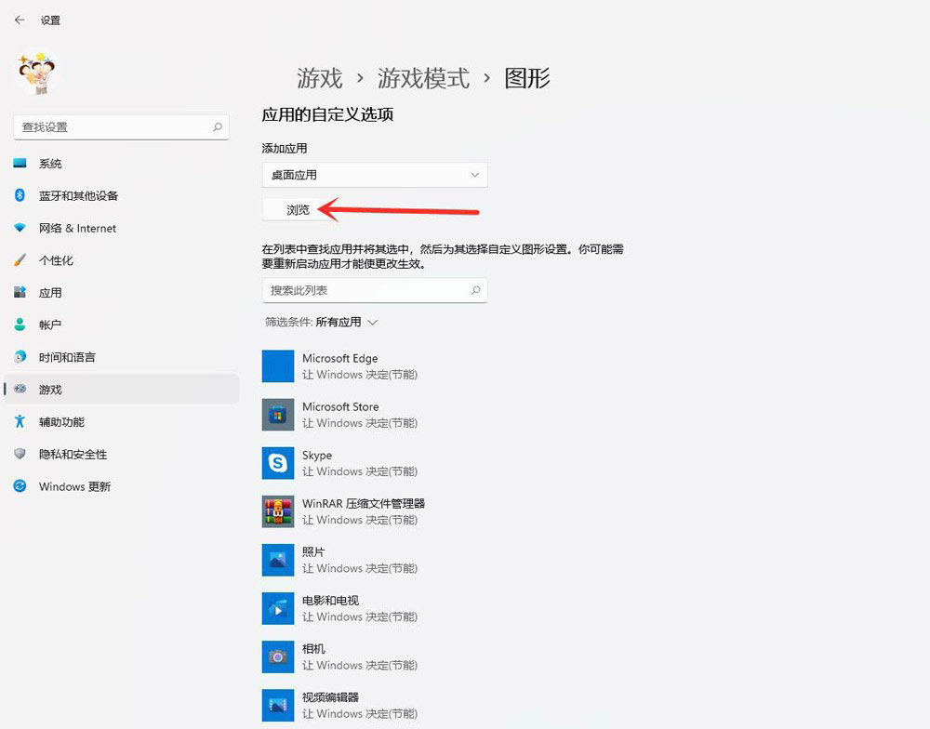Click the Microsoft Store app icon
This screenshot has height=729, width=930.
click(278, 415)
